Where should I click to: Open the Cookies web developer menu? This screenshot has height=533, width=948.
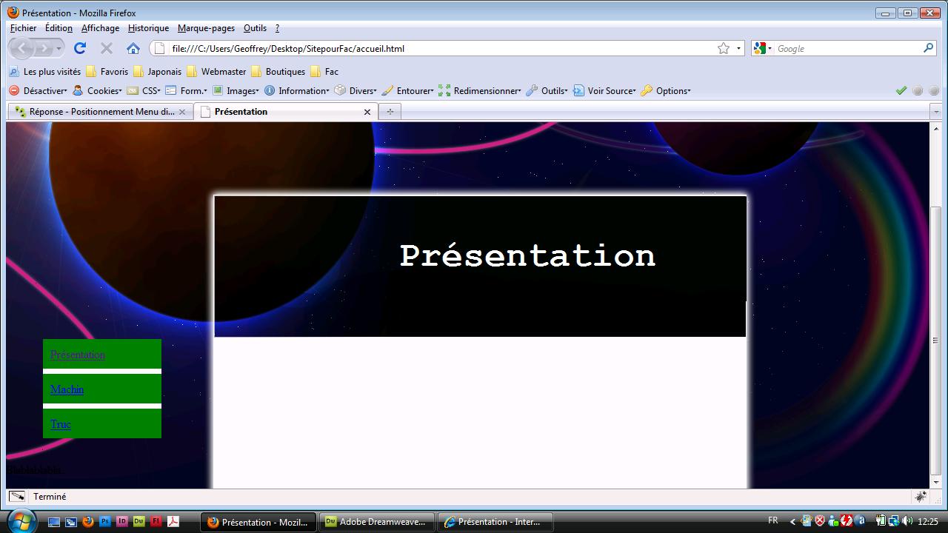[x=97, y=90]
